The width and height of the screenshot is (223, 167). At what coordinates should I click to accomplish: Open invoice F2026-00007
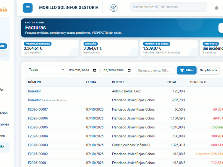(38, 109)
